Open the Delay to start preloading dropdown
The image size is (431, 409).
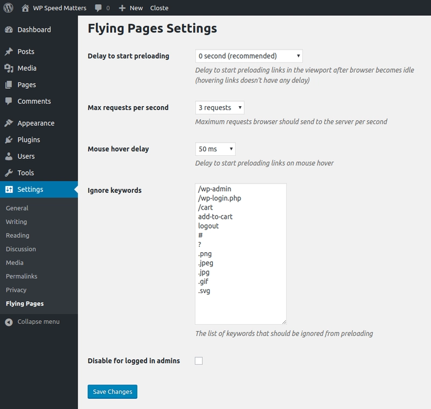click(249, 56)
